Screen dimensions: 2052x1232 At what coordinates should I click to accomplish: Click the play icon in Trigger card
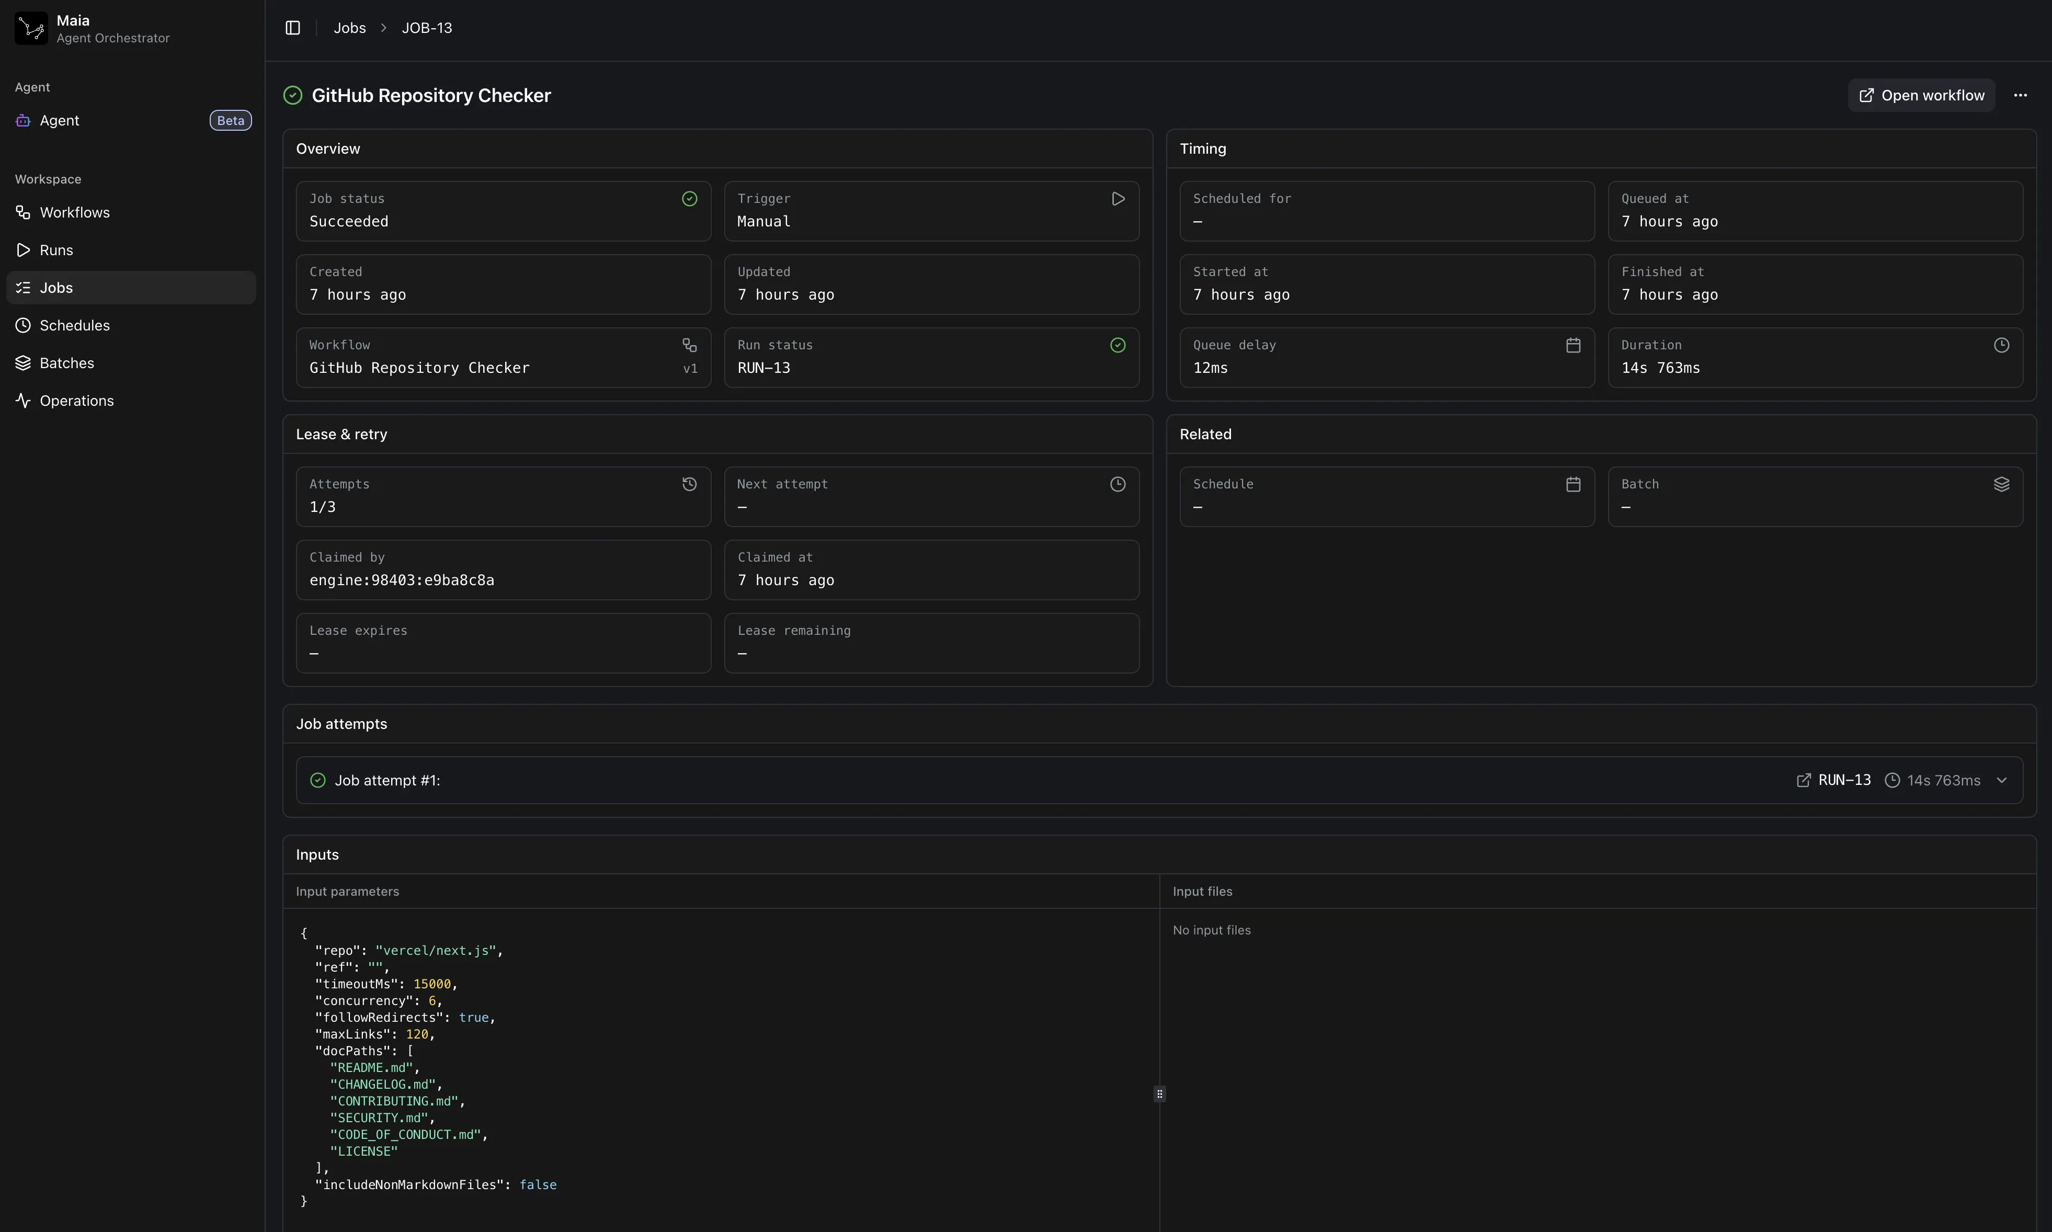click(x=1118, y=199)
